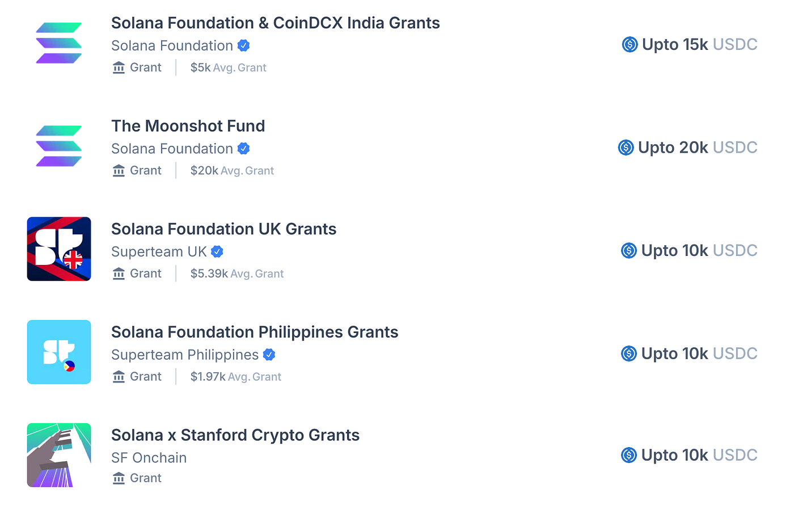The width and height of the screenshot is (794, 518).
Task: Open Solana Foundation UK Grants title
Action: pos(224,229)
